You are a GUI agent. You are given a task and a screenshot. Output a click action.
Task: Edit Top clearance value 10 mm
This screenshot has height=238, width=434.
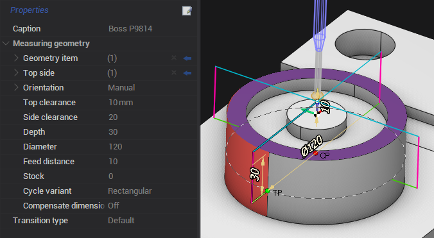tap(121, 103)
